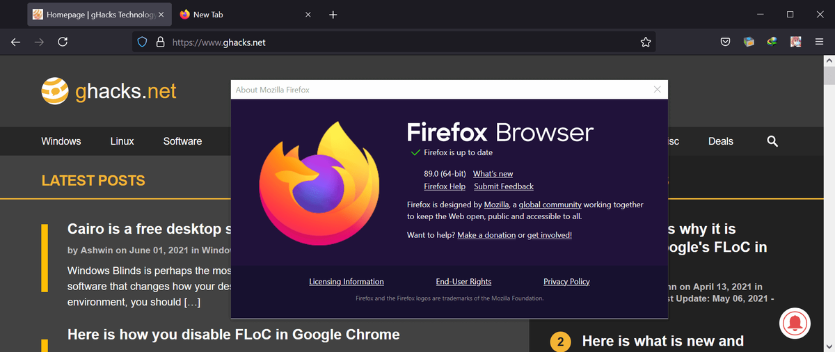Switch to the New Tab tab

(x=247, y=15)
